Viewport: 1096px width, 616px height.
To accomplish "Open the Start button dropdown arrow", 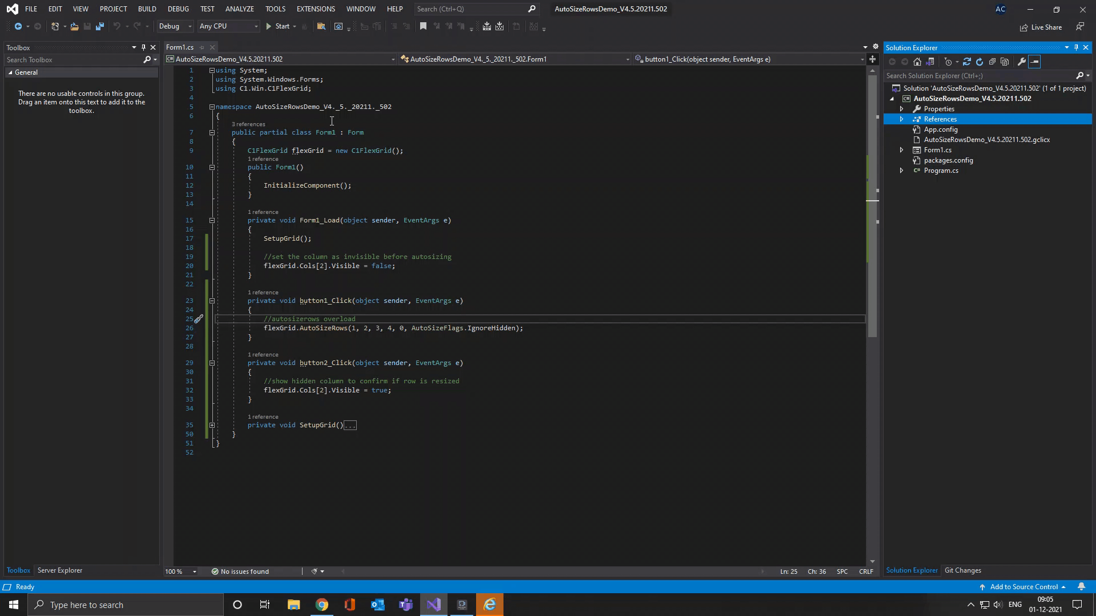I will click(295, 26).
